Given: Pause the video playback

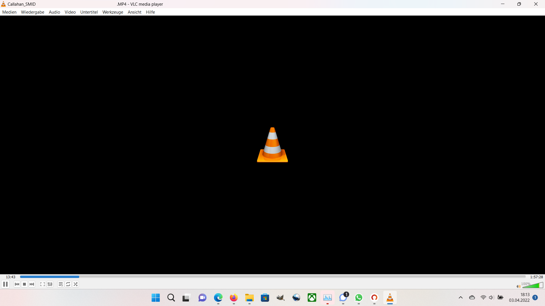Looking at the screenshot, I should 5,284.
